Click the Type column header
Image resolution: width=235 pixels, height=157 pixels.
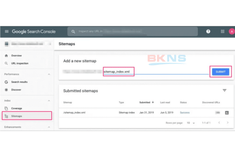tap(121, 102)
